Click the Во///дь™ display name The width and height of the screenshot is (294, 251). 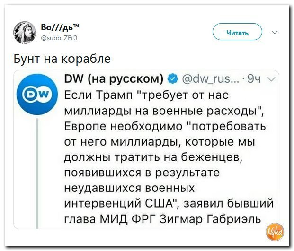(60, 28)
